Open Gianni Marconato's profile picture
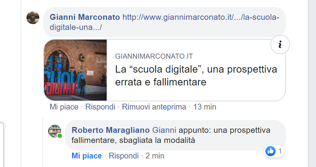Image resolution: width=316 pixels, height=167 pixels. coord(33,18)
